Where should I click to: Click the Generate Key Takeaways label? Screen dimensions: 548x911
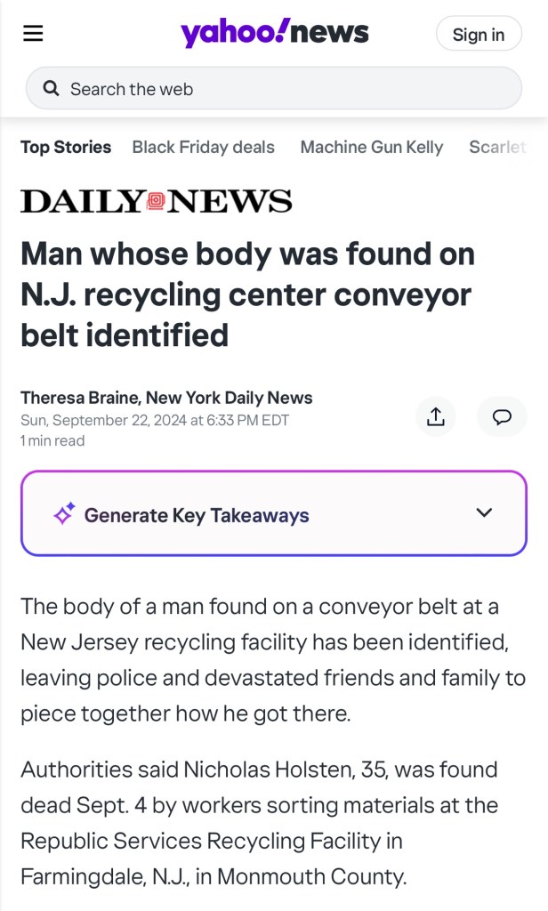(197, 515)
